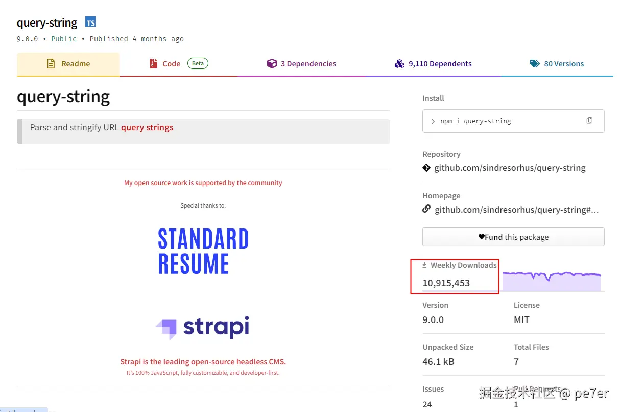Open github.com/sindresorhus/query-string repository link
The width and height of the screenshot is (620, 412).
click(x=510, y=168)
